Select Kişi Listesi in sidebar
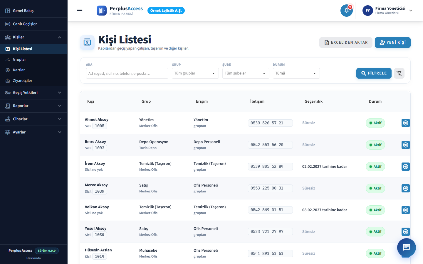This screenshot has height=264, width=423. 34,49
